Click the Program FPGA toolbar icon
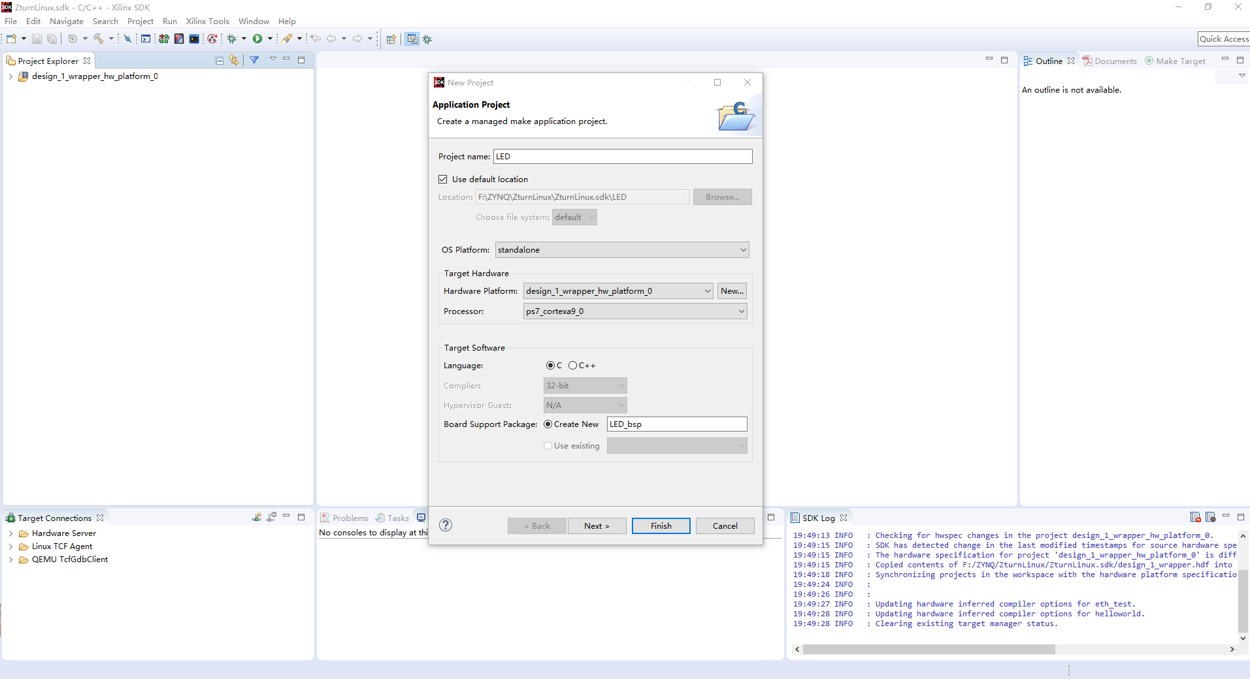Screen dimensions: 1250x679 tap(179, 39)
